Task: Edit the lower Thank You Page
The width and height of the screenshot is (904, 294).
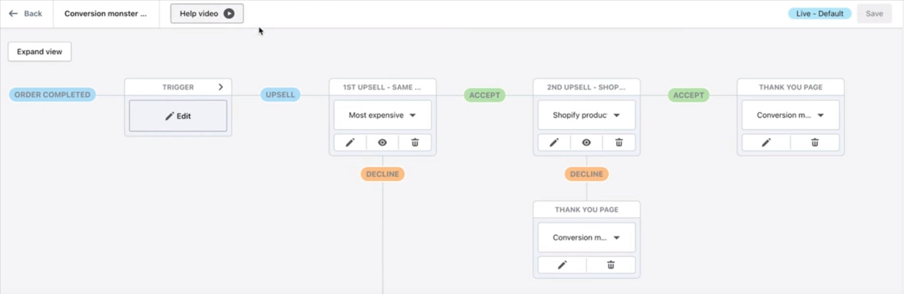Action: 562,265
